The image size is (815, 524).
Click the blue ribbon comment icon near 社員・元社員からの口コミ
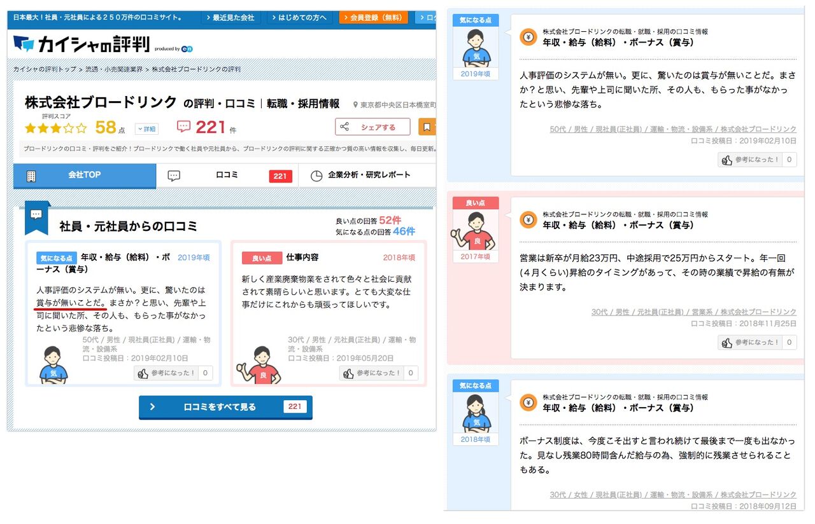coord(36,217)
